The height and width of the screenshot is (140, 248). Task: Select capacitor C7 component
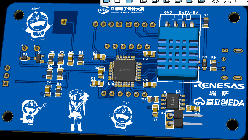coord(155,111)
